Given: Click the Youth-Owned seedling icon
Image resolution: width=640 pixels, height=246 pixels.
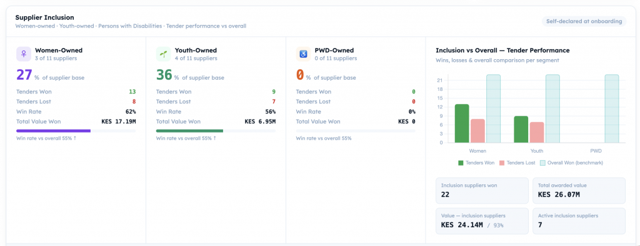Looking at the screenshot, I should tap(163, 54).
